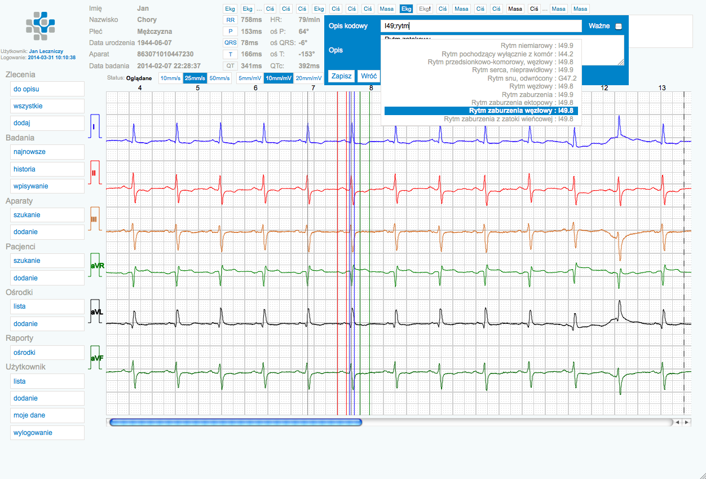Set amplitude gain to 5mm/mV

click(x=250, y=78)
